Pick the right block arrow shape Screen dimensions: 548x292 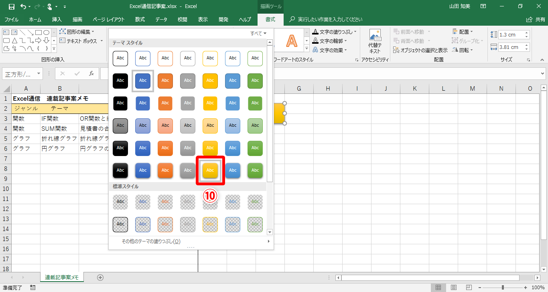pyautogui.click(x=38, y=41)
